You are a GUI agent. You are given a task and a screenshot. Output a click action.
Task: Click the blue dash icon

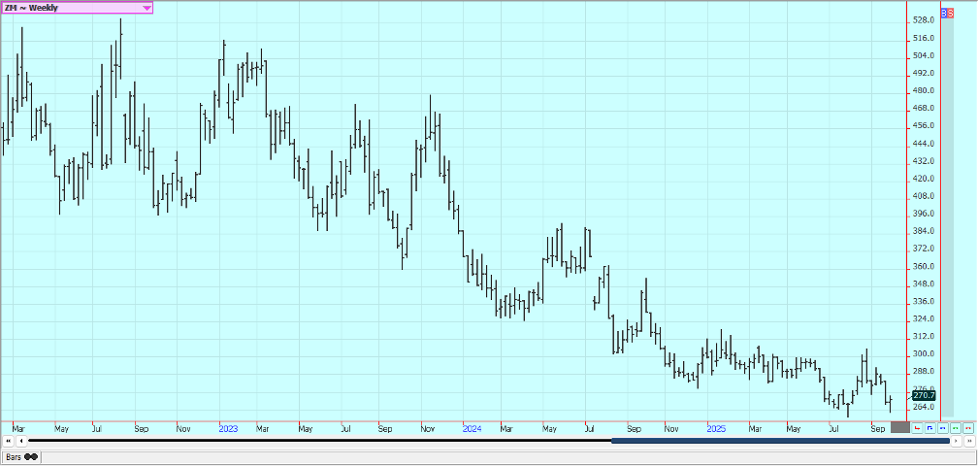(x=943, y=427)
